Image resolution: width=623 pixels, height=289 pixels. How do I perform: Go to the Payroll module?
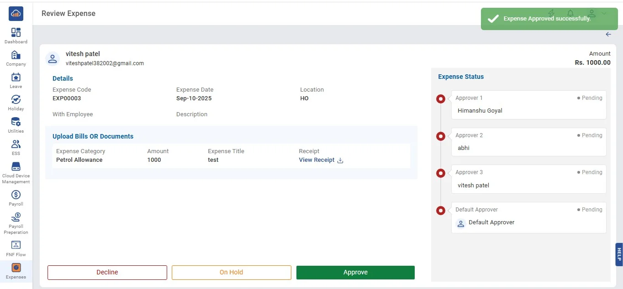pos(16,198)
